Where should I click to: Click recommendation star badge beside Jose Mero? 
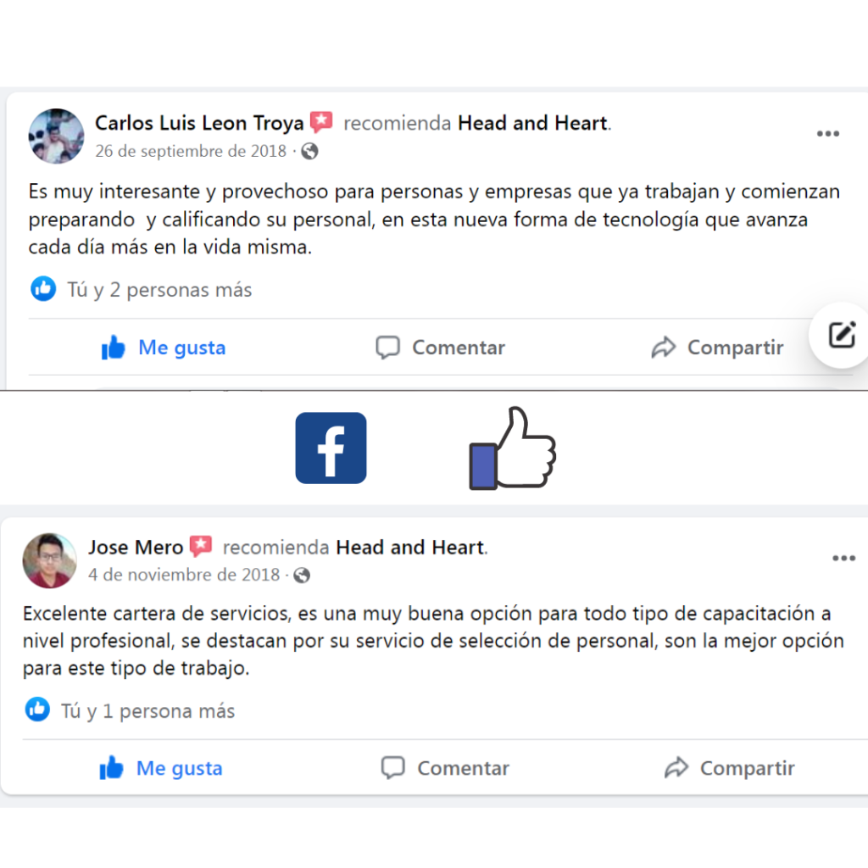(200, 547)
